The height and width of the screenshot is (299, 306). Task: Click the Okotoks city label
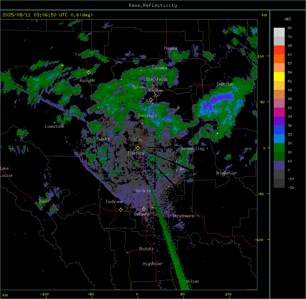146,249
